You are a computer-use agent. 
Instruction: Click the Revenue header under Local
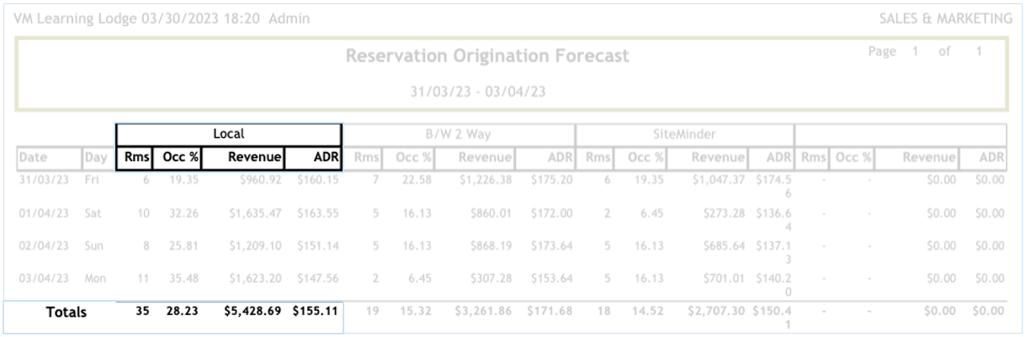(x=242, y=158)
